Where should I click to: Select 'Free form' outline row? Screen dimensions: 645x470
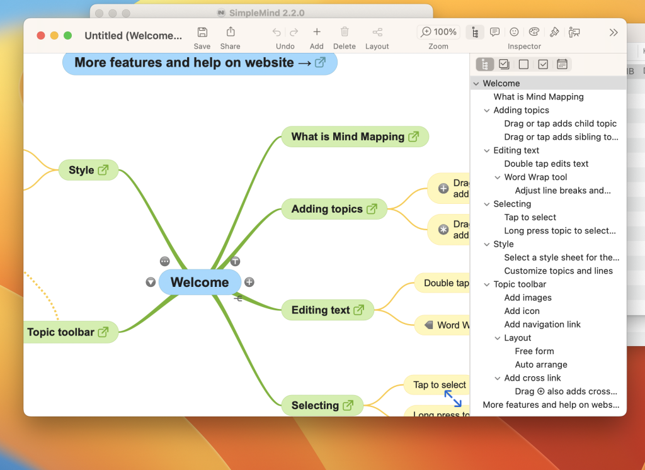[x=549, y=351]
